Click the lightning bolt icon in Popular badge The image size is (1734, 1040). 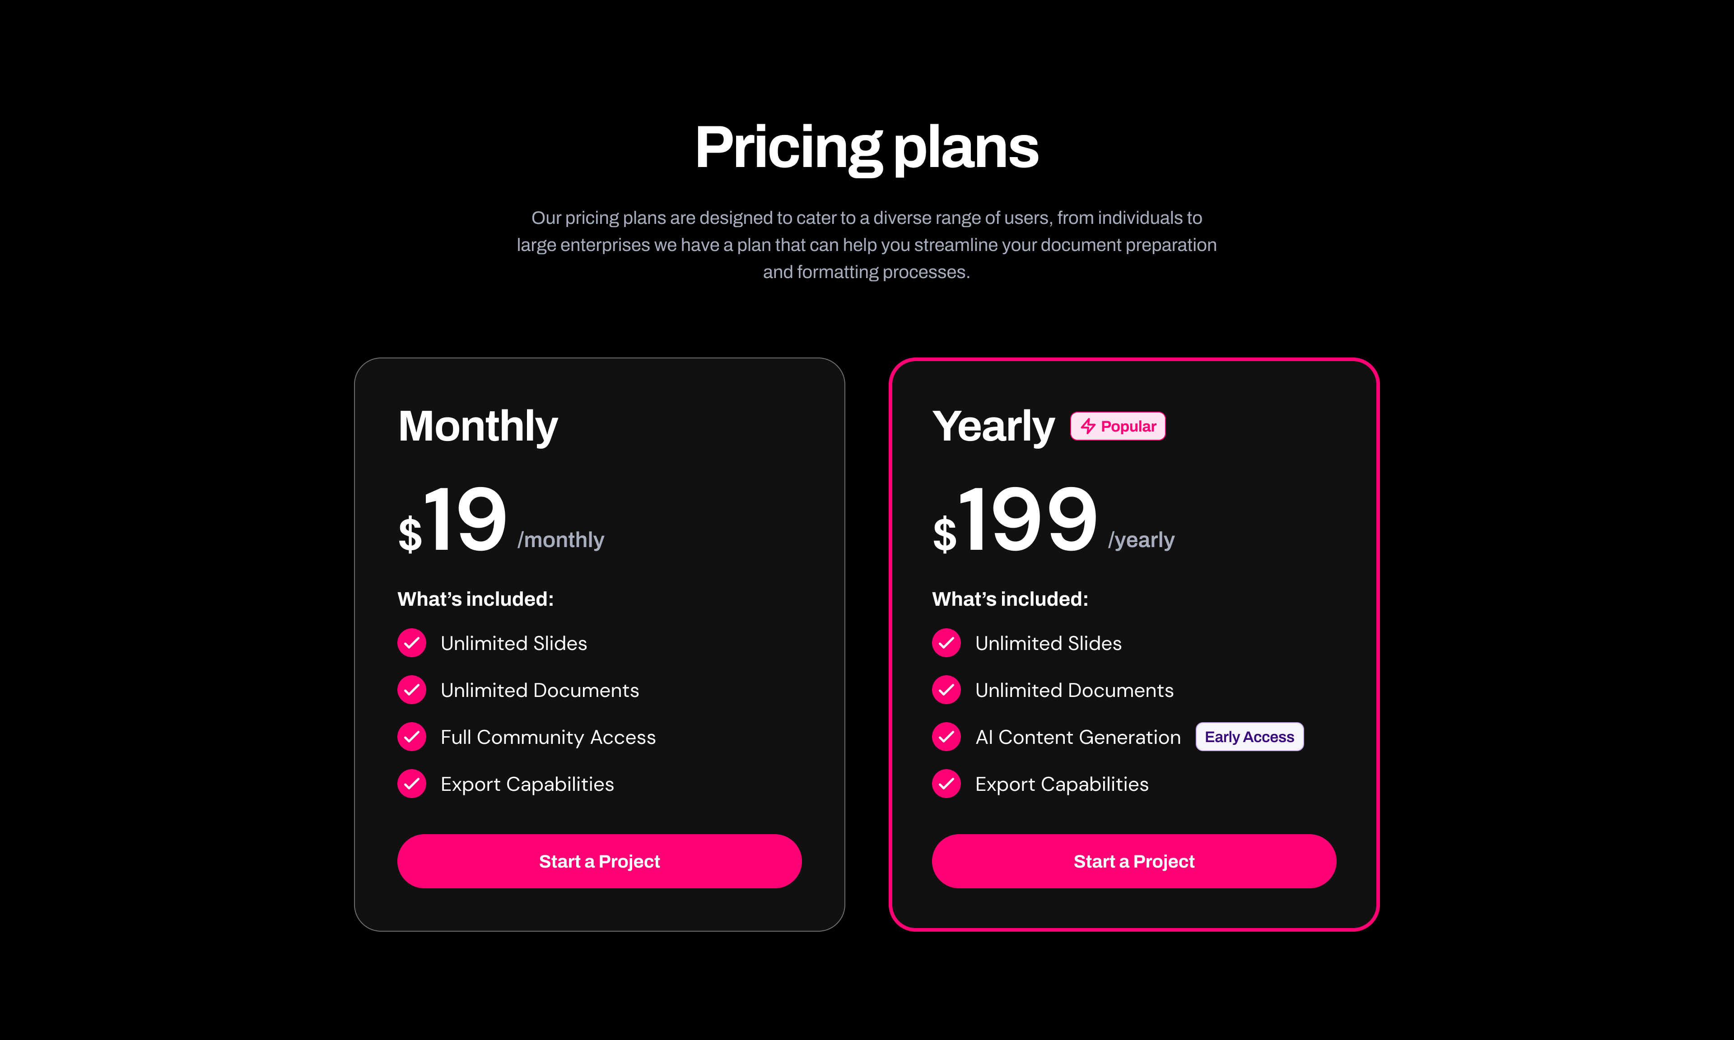coord(1088,426)
